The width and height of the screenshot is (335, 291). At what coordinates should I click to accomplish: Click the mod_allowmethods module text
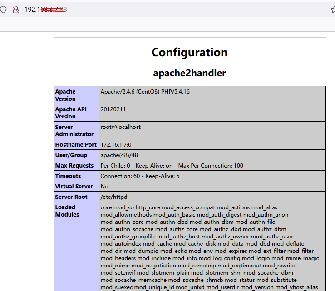click(x=126, y=215)
